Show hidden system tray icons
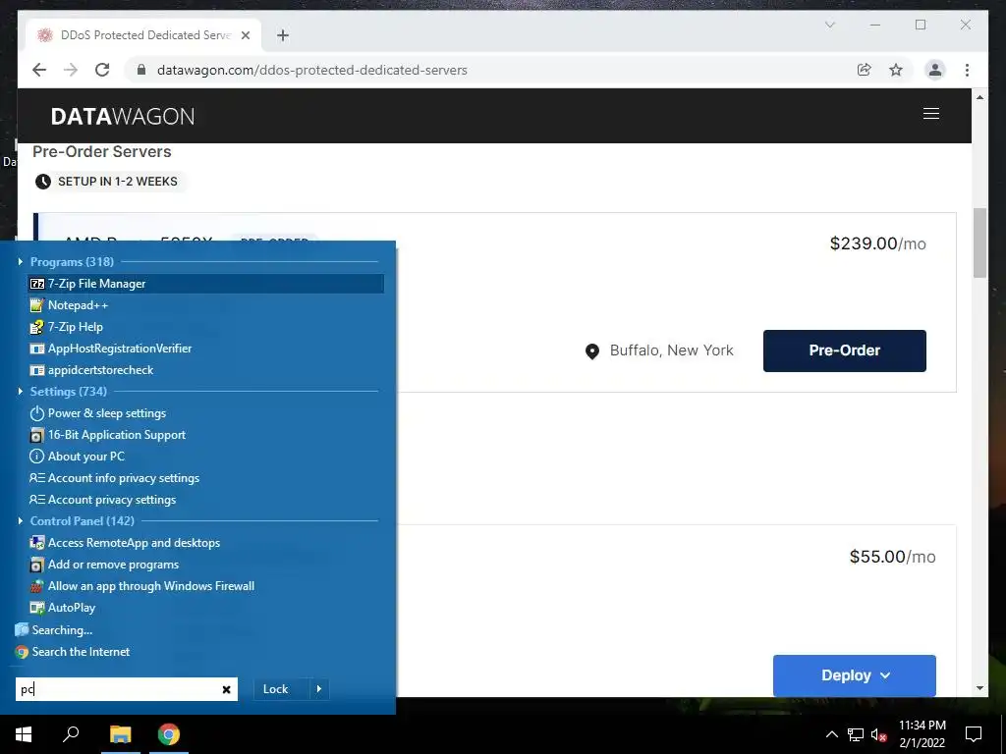The height and width of the screenshot is (754, 1006). tap(831, 734)
